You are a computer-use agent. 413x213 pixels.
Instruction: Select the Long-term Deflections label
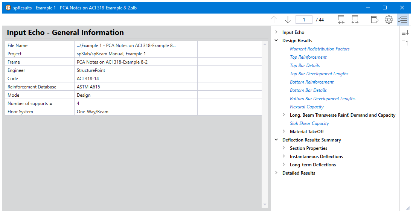click(x=313, y=165)
